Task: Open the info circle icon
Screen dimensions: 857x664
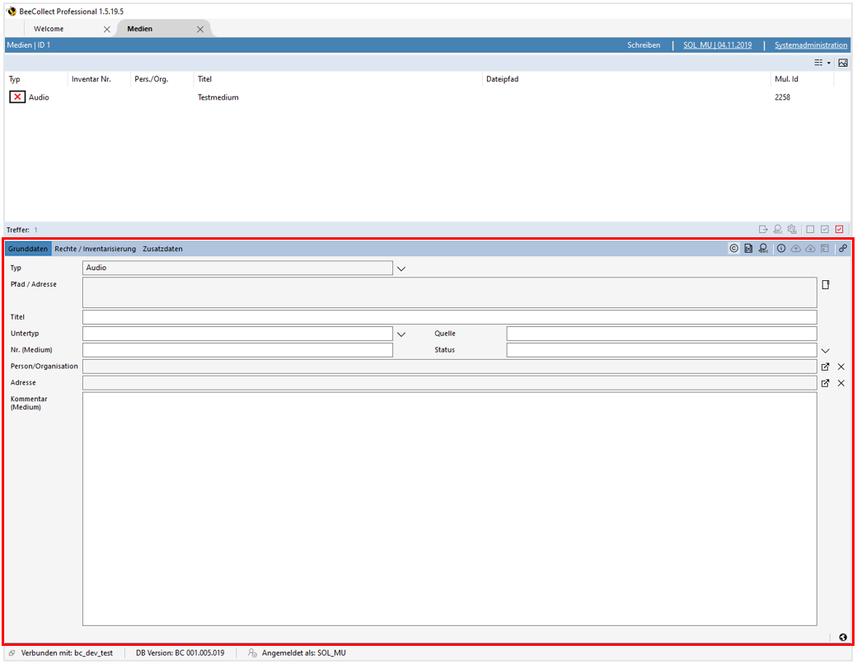Action: pos(780,249)
